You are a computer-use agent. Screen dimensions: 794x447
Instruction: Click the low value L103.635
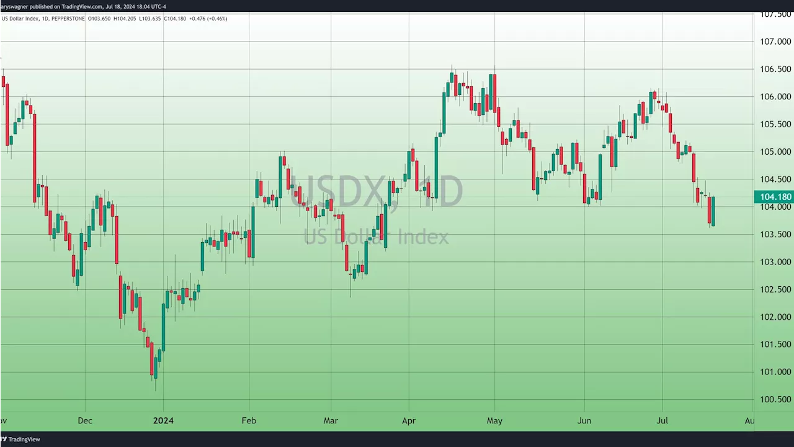point(151,19)
